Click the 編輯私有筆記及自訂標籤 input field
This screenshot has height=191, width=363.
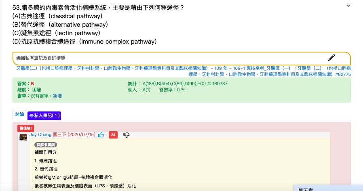(170, 58)
